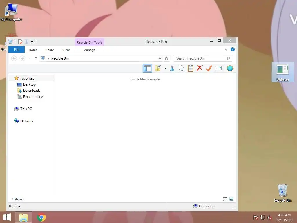Maximize the Recycle Bin window

click(x=219, y=40)
